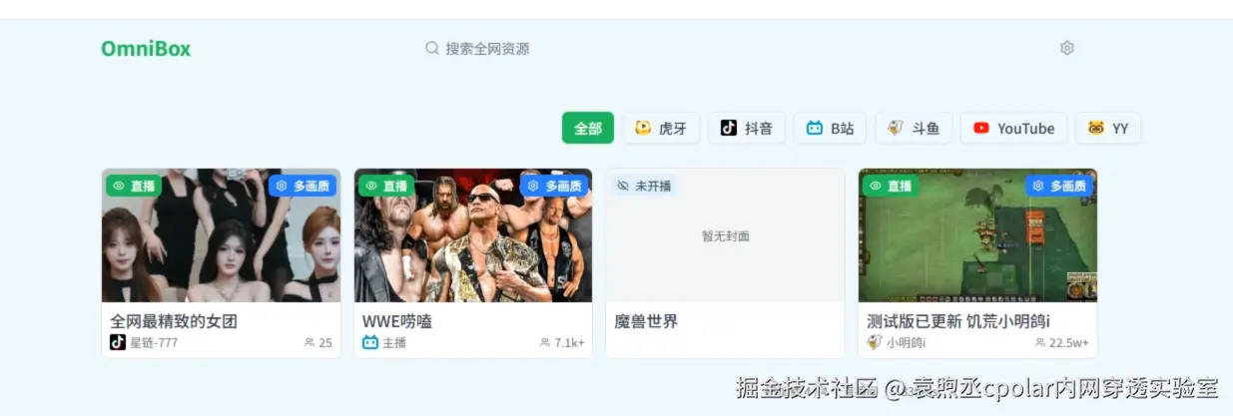Click the viewer count icon showing 22.5w+
This screenshot has height=416, width=1233.
1040,342
